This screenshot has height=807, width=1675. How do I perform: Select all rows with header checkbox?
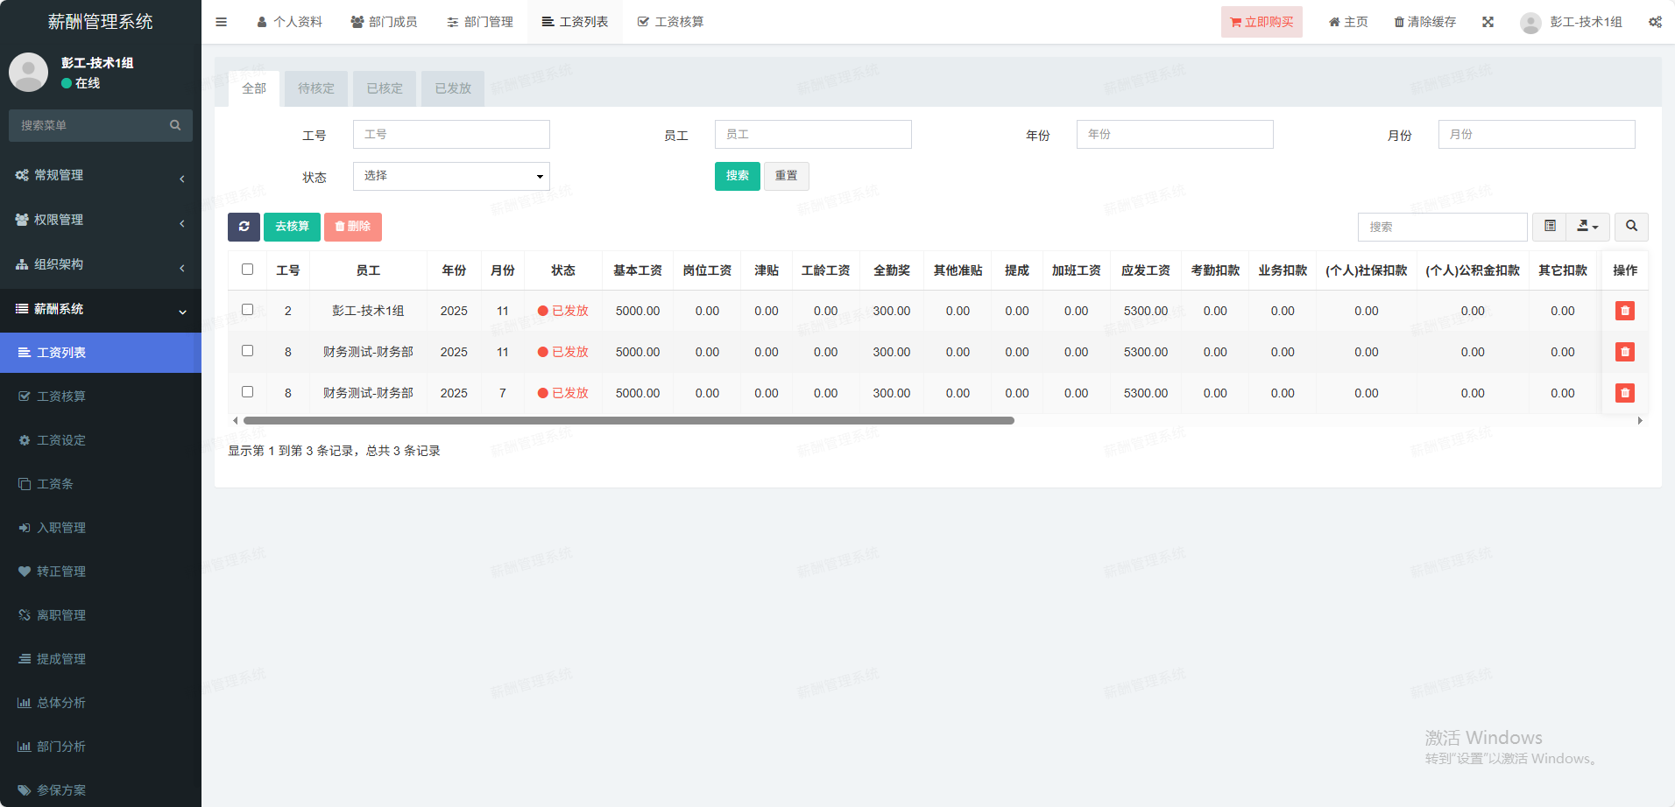[248, 270]
